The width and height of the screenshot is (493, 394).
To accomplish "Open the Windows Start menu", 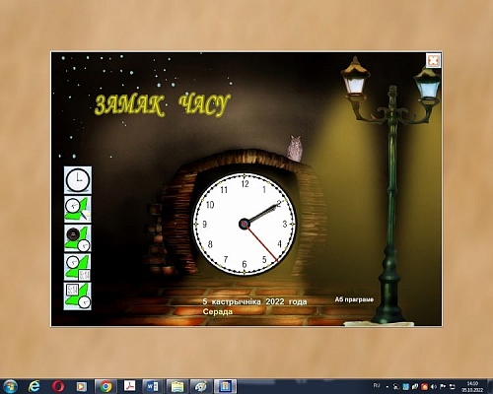I will [10, 386].
